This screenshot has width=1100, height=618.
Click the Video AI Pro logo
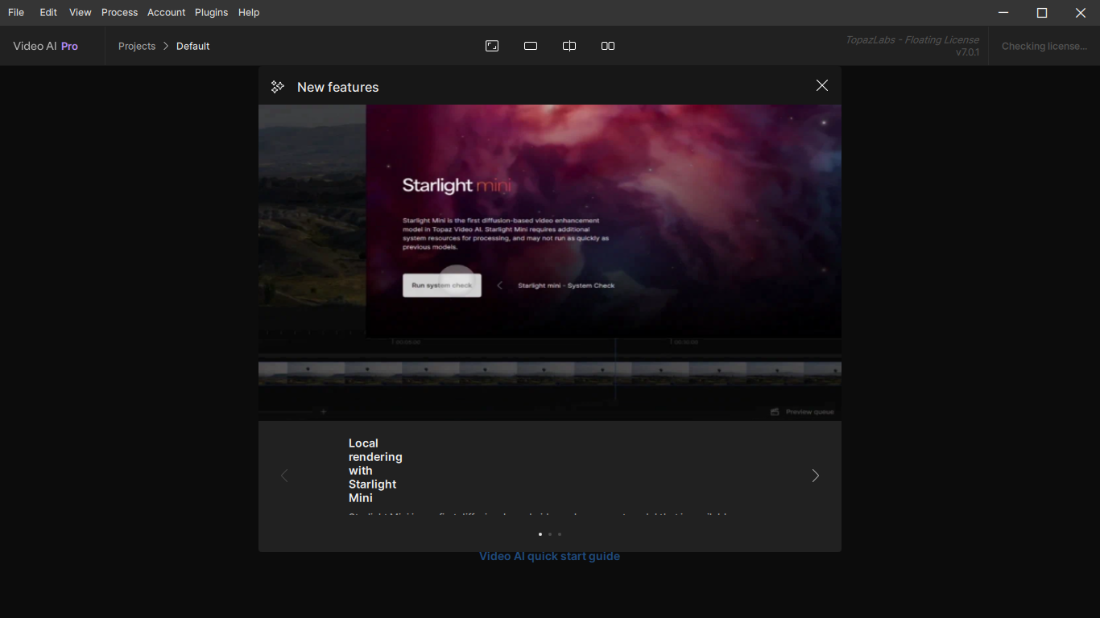pos(45,46)
